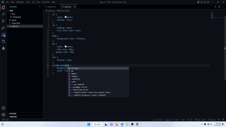Click Port : 5500 Live Server button

tap(200, 120)
